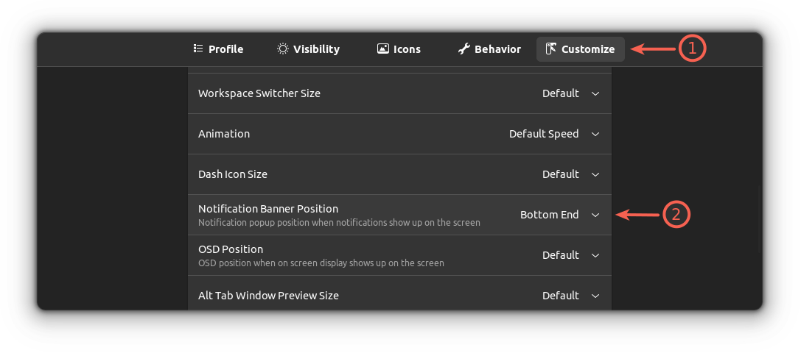Click the Customize tab paint roller icon
Screen dimensions: 801x353
[550, 49]
